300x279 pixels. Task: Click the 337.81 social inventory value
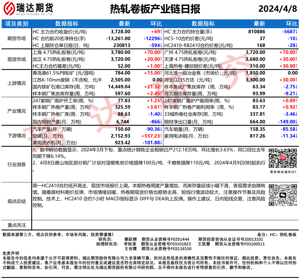click(x=258, y=114)
